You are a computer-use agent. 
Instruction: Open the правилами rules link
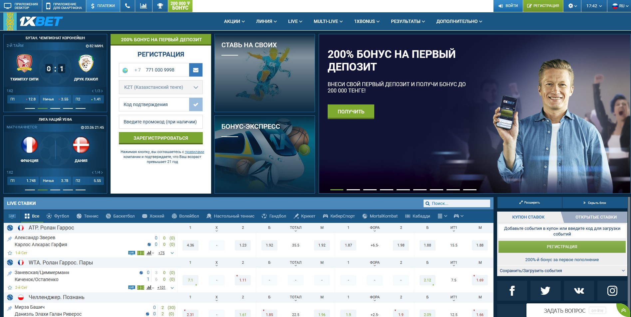(x=194, y=152)
